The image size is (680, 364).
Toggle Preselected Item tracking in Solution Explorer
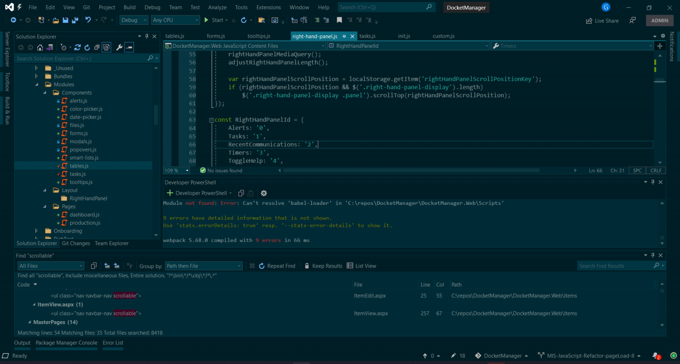(x=106, y=48)
